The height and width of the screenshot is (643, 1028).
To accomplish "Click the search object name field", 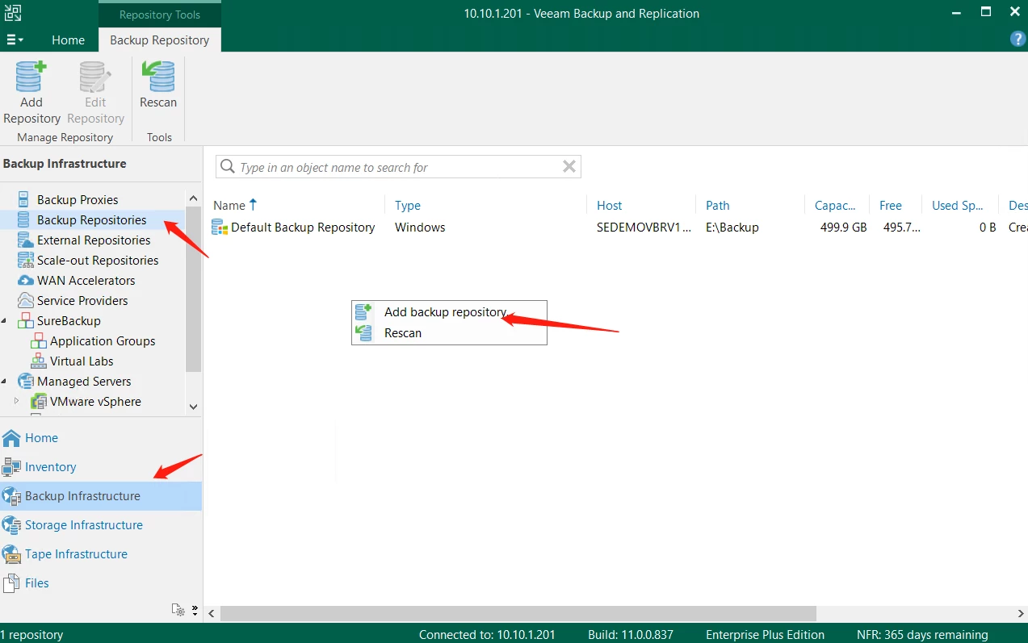I will [396, 167].
